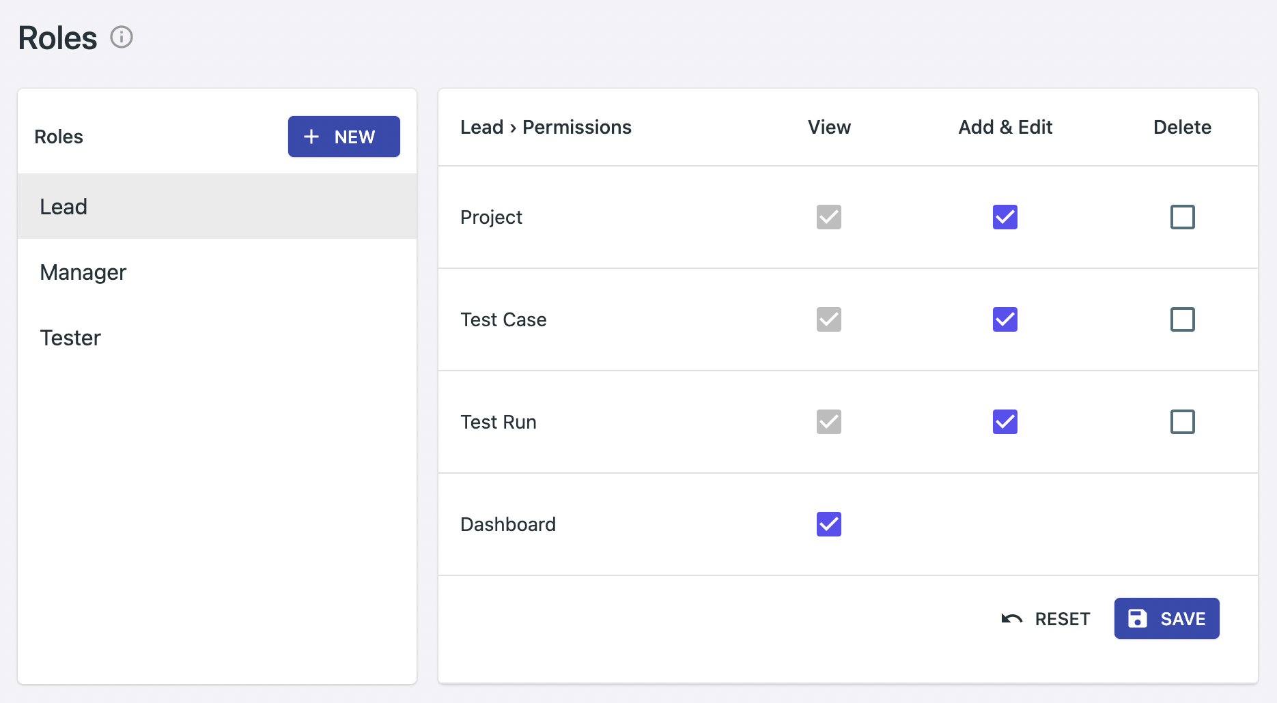Enable Test Case Delete permission
This screenshot has height=703, width=1277.
pyautogui.click(x=1182, y=319)
